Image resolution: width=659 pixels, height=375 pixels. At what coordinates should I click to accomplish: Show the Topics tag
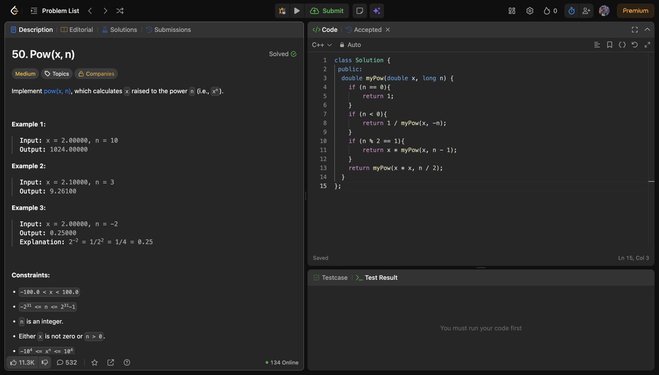[x=57, y=74]
